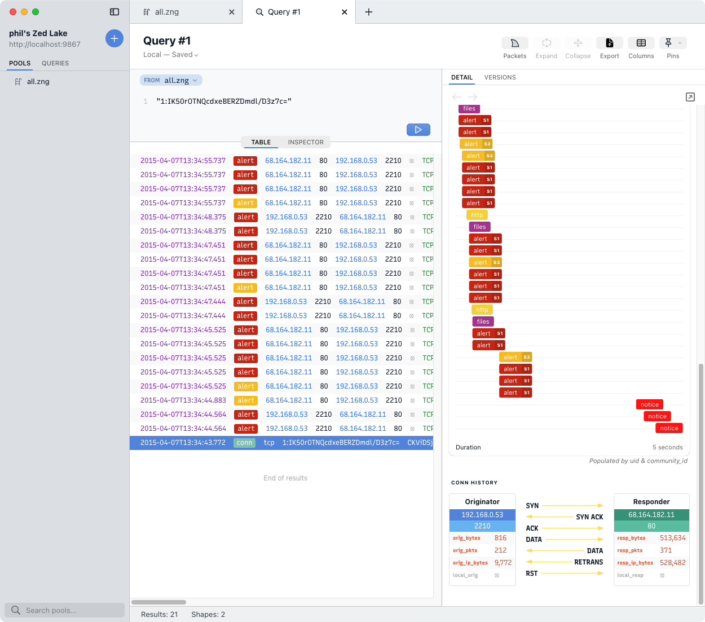
Task: Pop out the detail pane
Action: coord(690,96)
